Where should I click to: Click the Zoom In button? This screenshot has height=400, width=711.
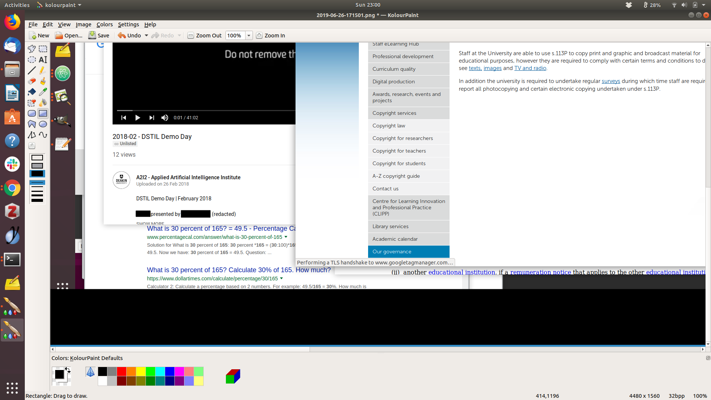click(271, 36)
